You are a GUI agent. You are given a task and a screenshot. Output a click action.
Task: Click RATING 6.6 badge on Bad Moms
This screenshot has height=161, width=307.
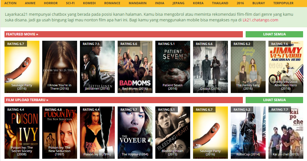[x=129, y=44]
